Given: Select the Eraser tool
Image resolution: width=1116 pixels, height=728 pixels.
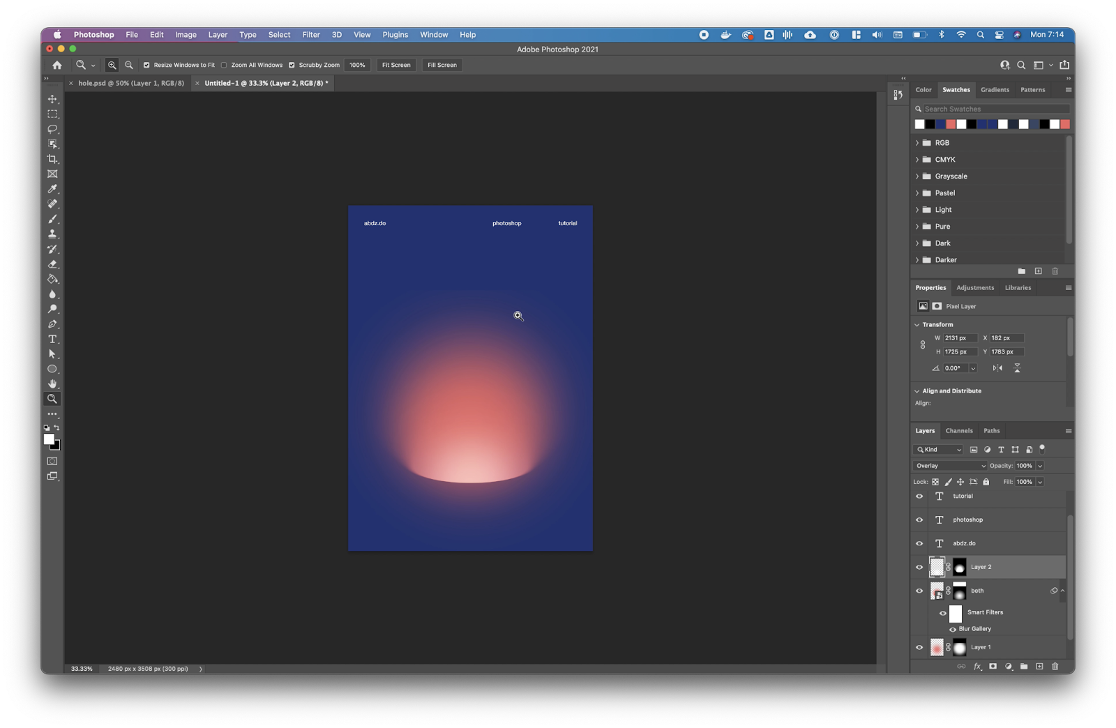Looking at the screenshot, I should click(x=52, y=264).
